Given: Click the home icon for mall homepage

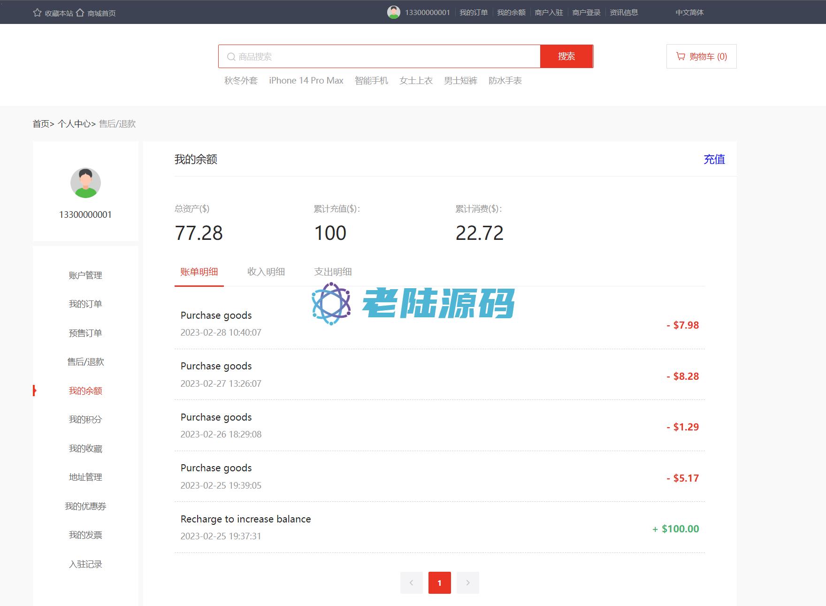Looking at the screenshot, I should click(80, 13).
